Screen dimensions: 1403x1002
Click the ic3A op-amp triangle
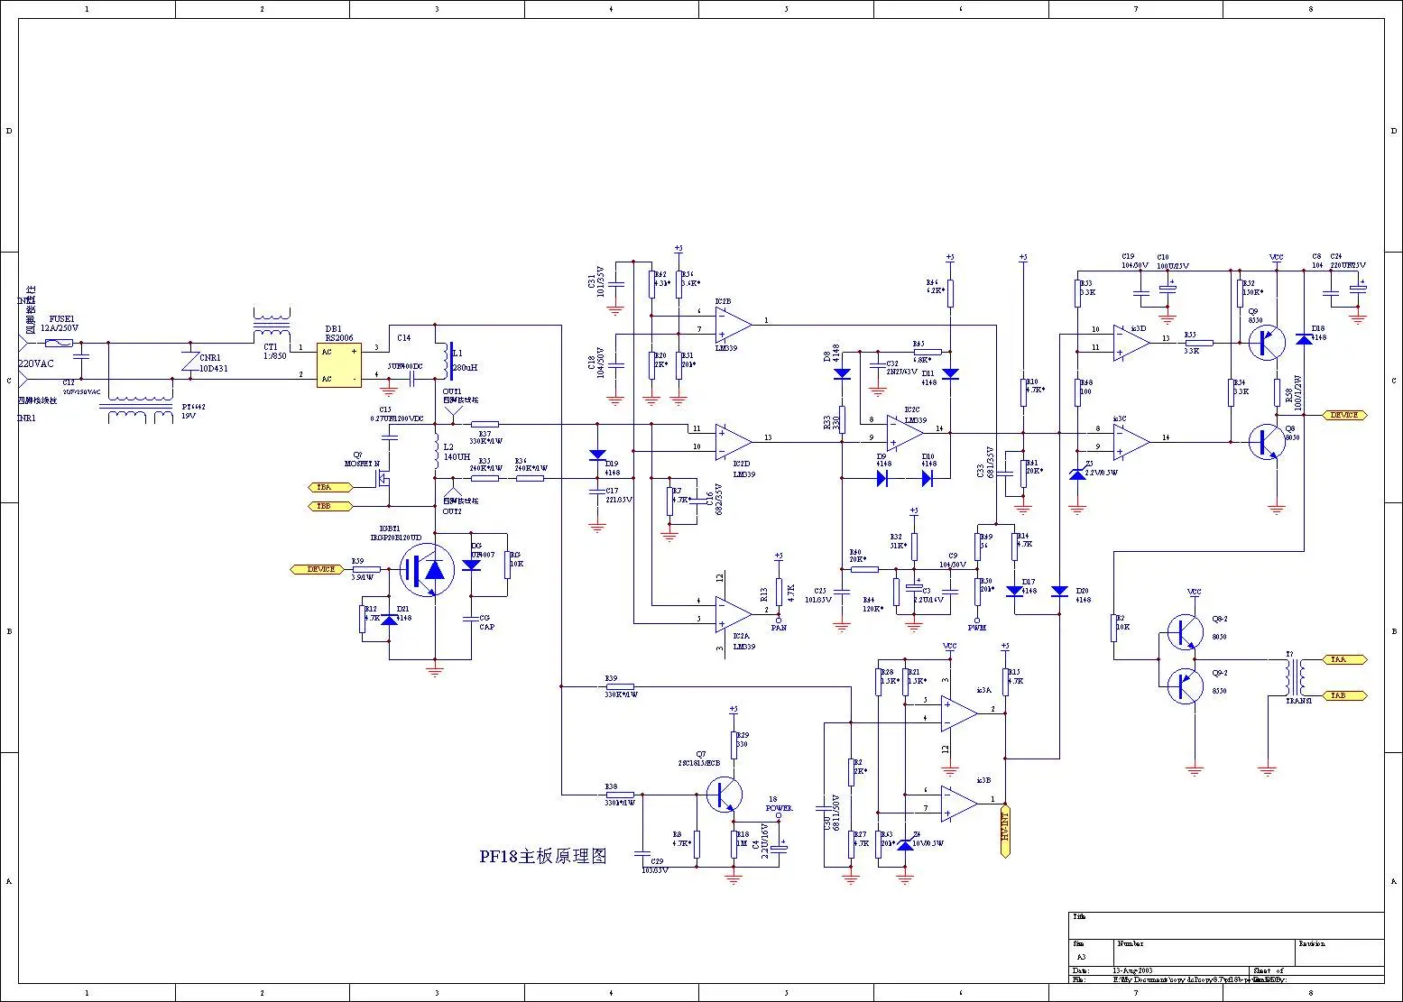(x=958, y=712)
